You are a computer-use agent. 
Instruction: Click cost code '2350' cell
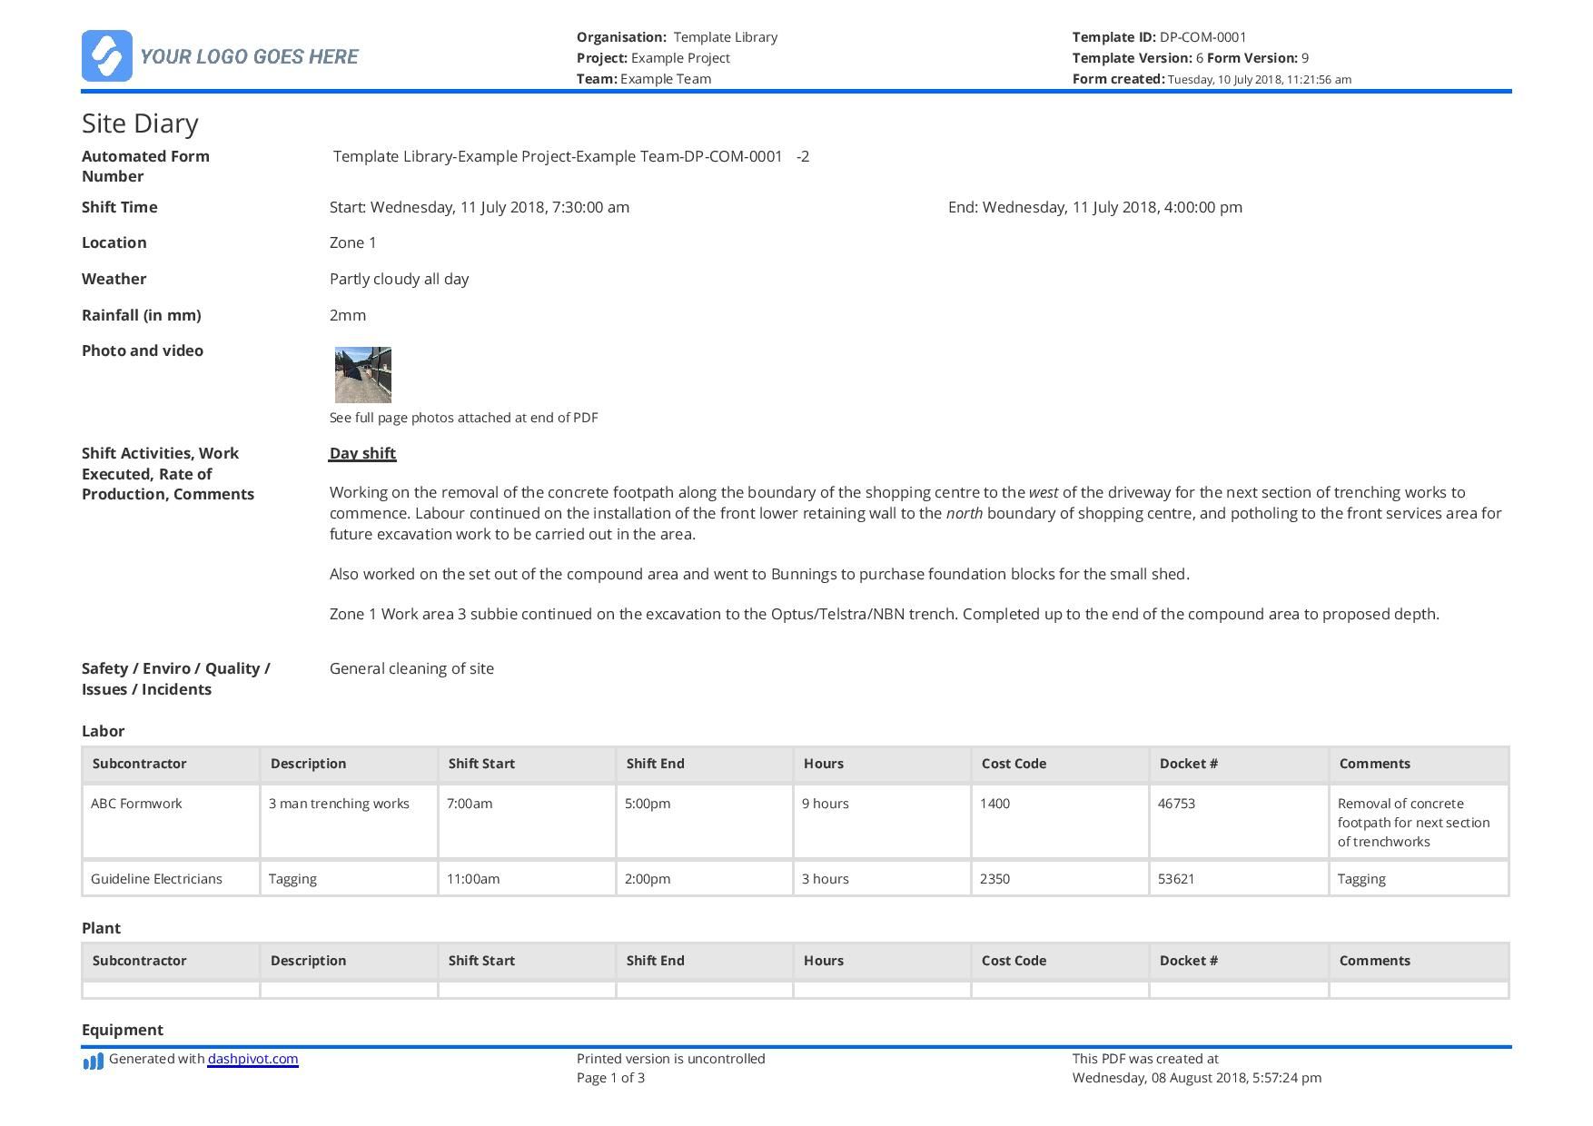pyautogui.click(x=1060, y=878)
